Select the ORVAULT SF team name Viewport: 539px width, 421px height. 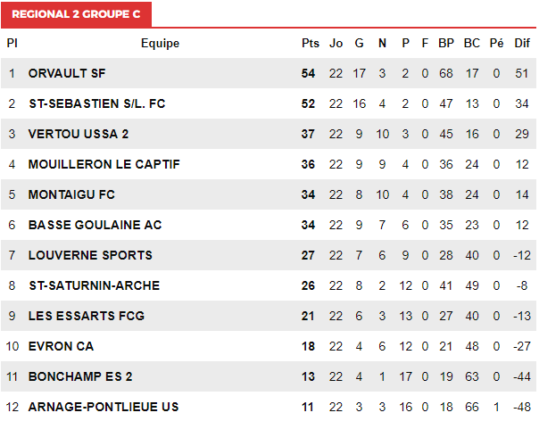67,73
